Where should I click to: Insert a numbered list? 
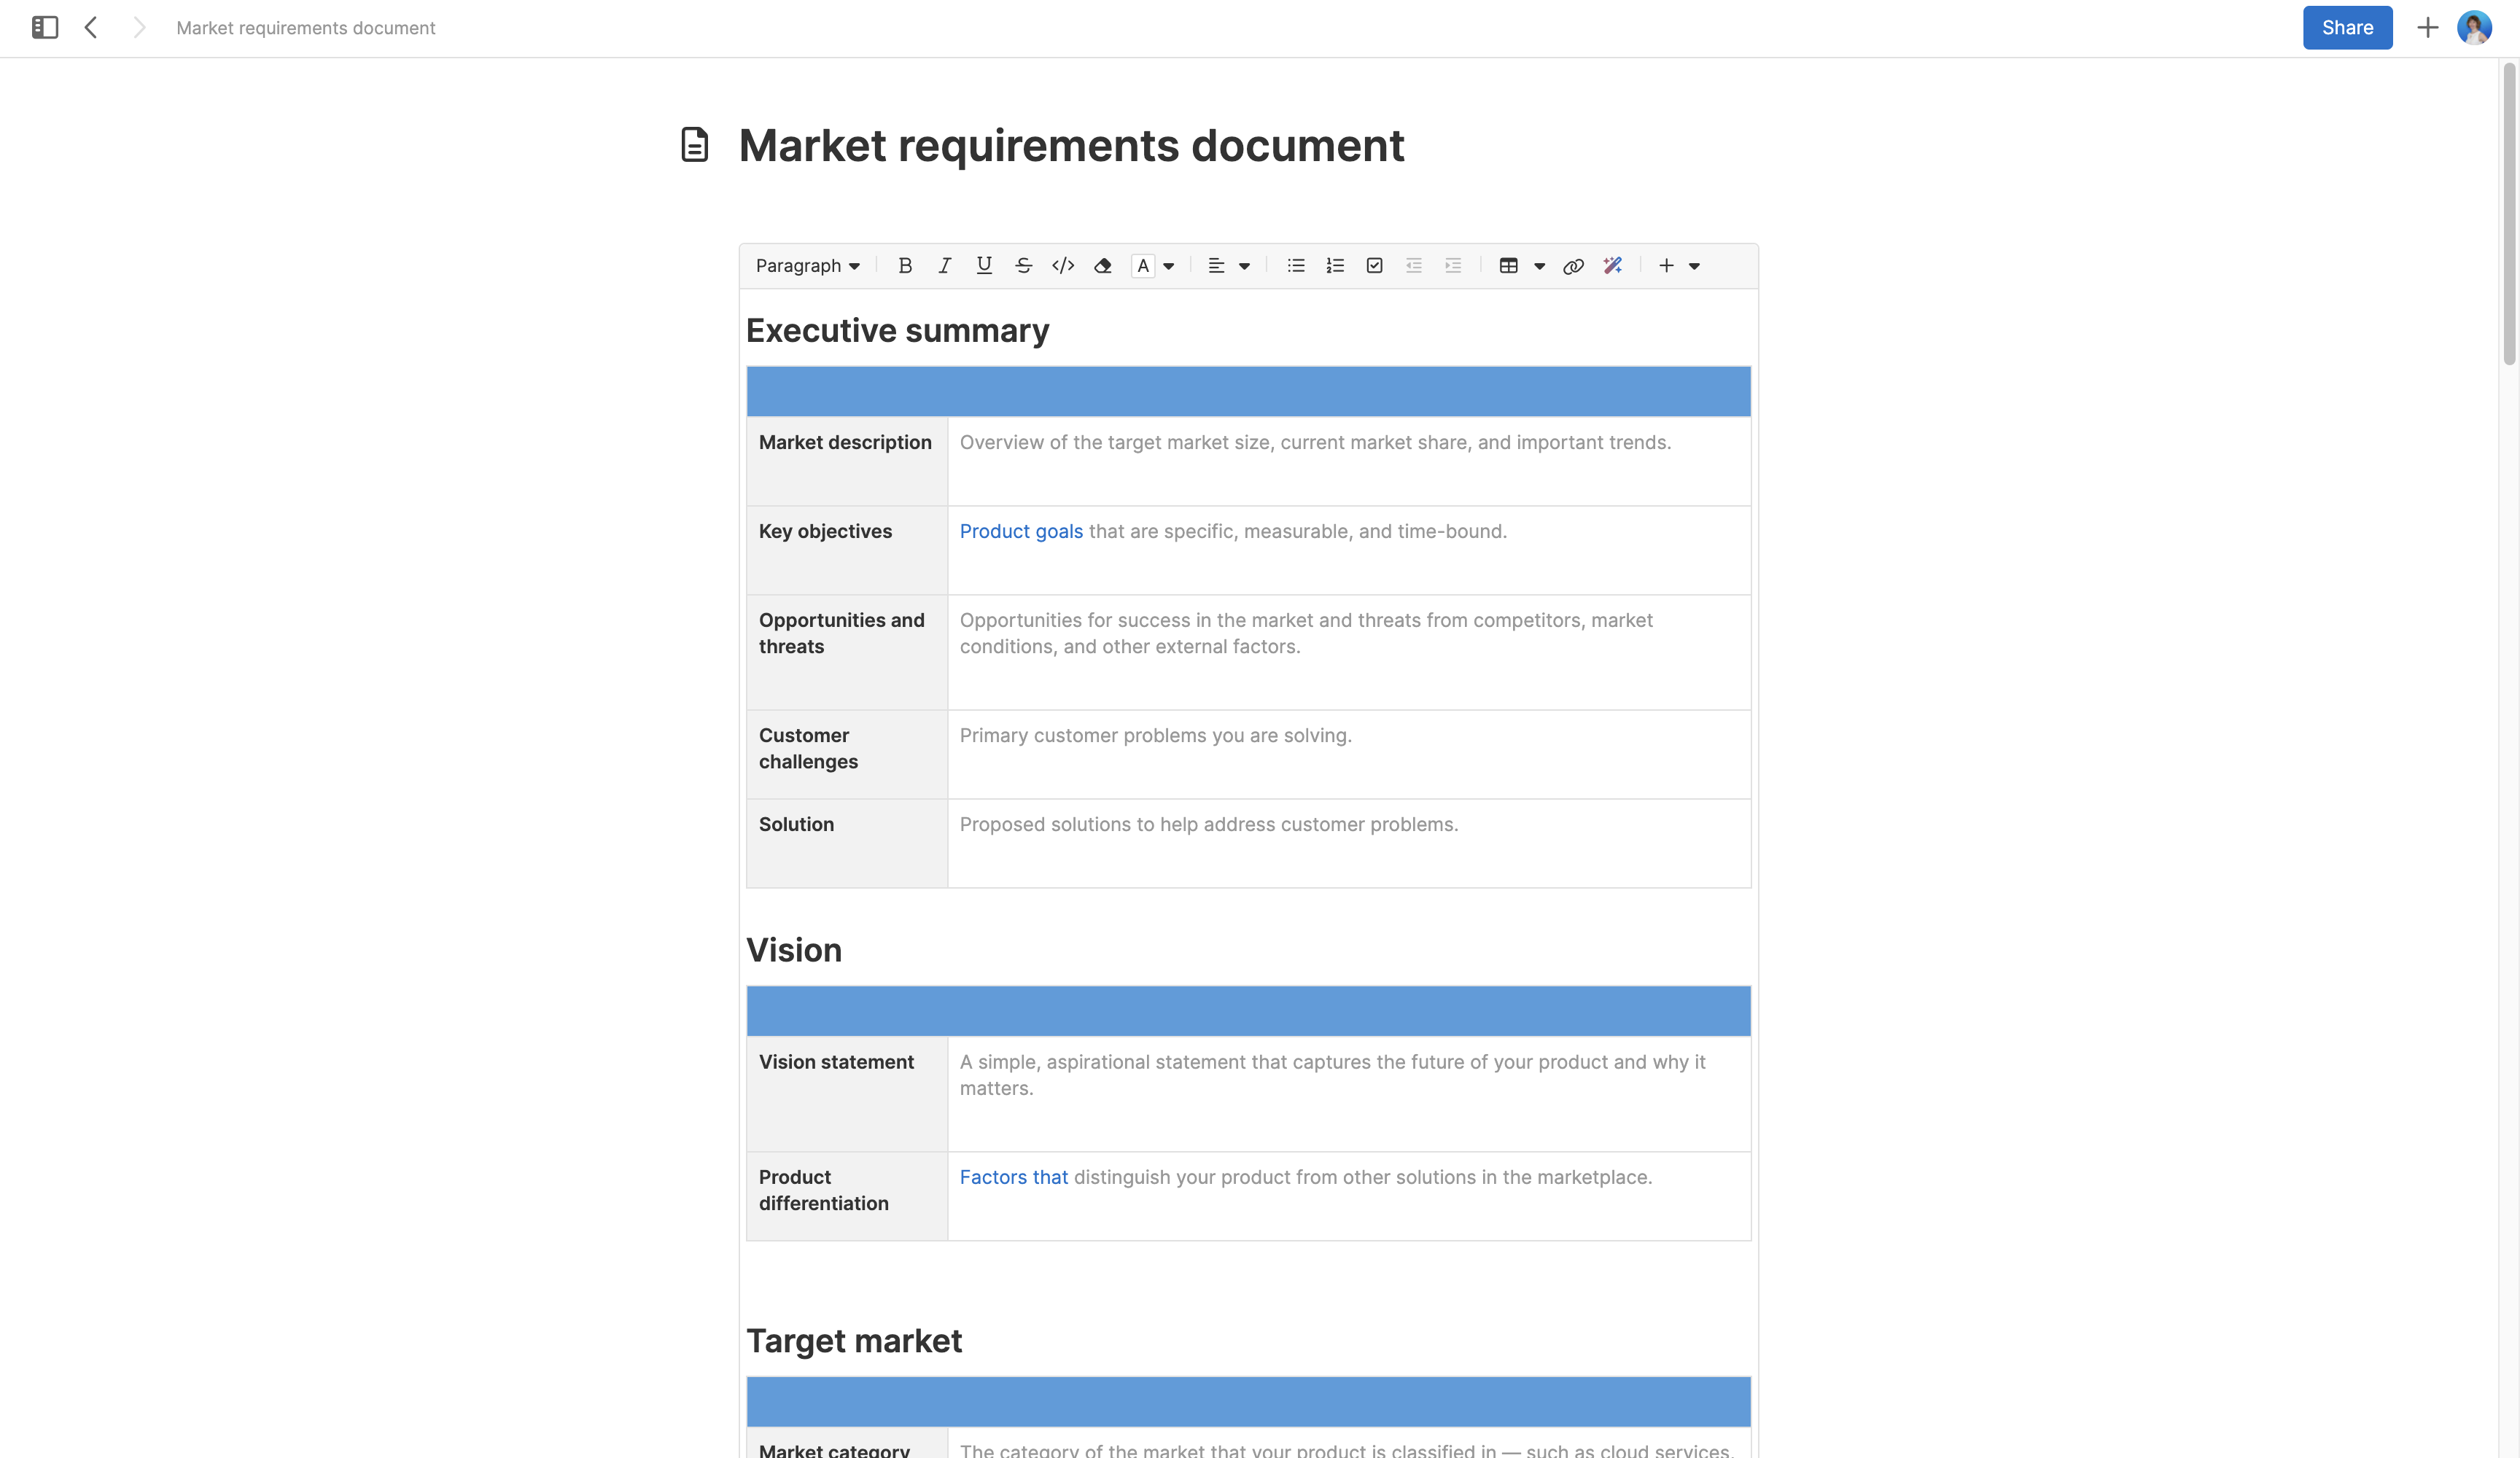click(x=1335, y=266)
